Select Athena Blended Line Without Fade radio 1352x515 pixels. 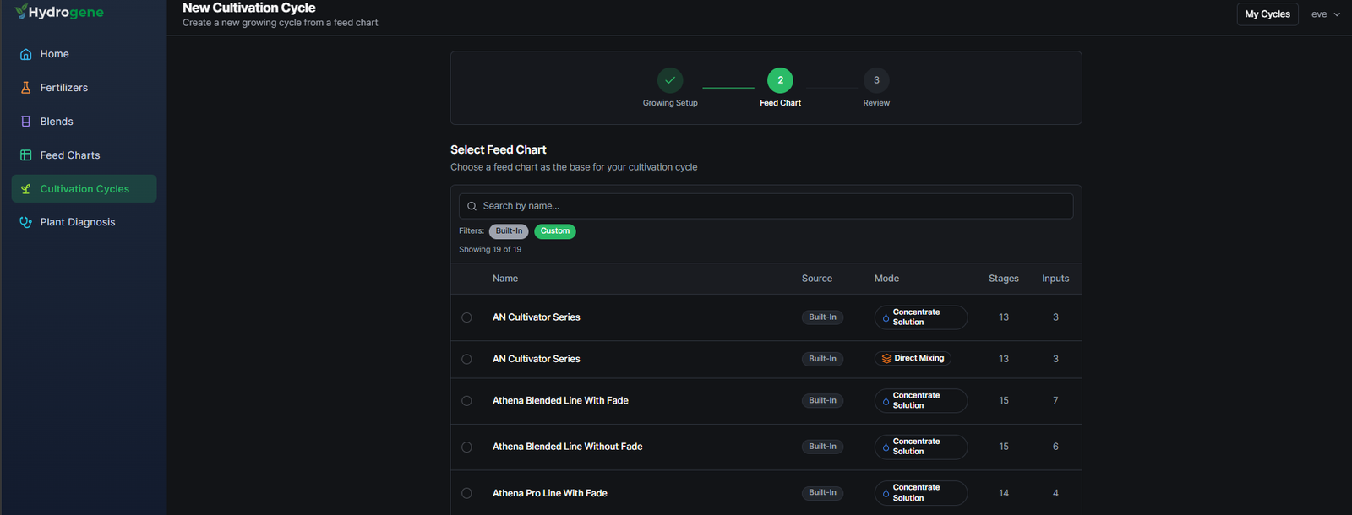(466, 447)
